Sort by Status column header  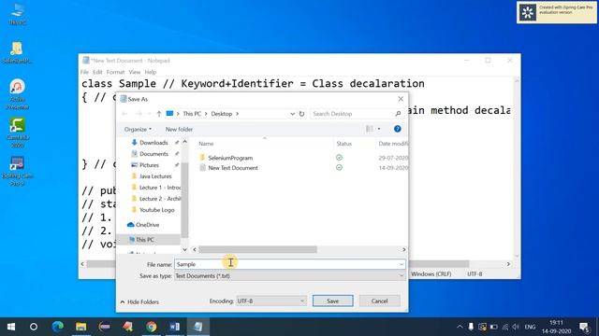click(x=343, y=144)
